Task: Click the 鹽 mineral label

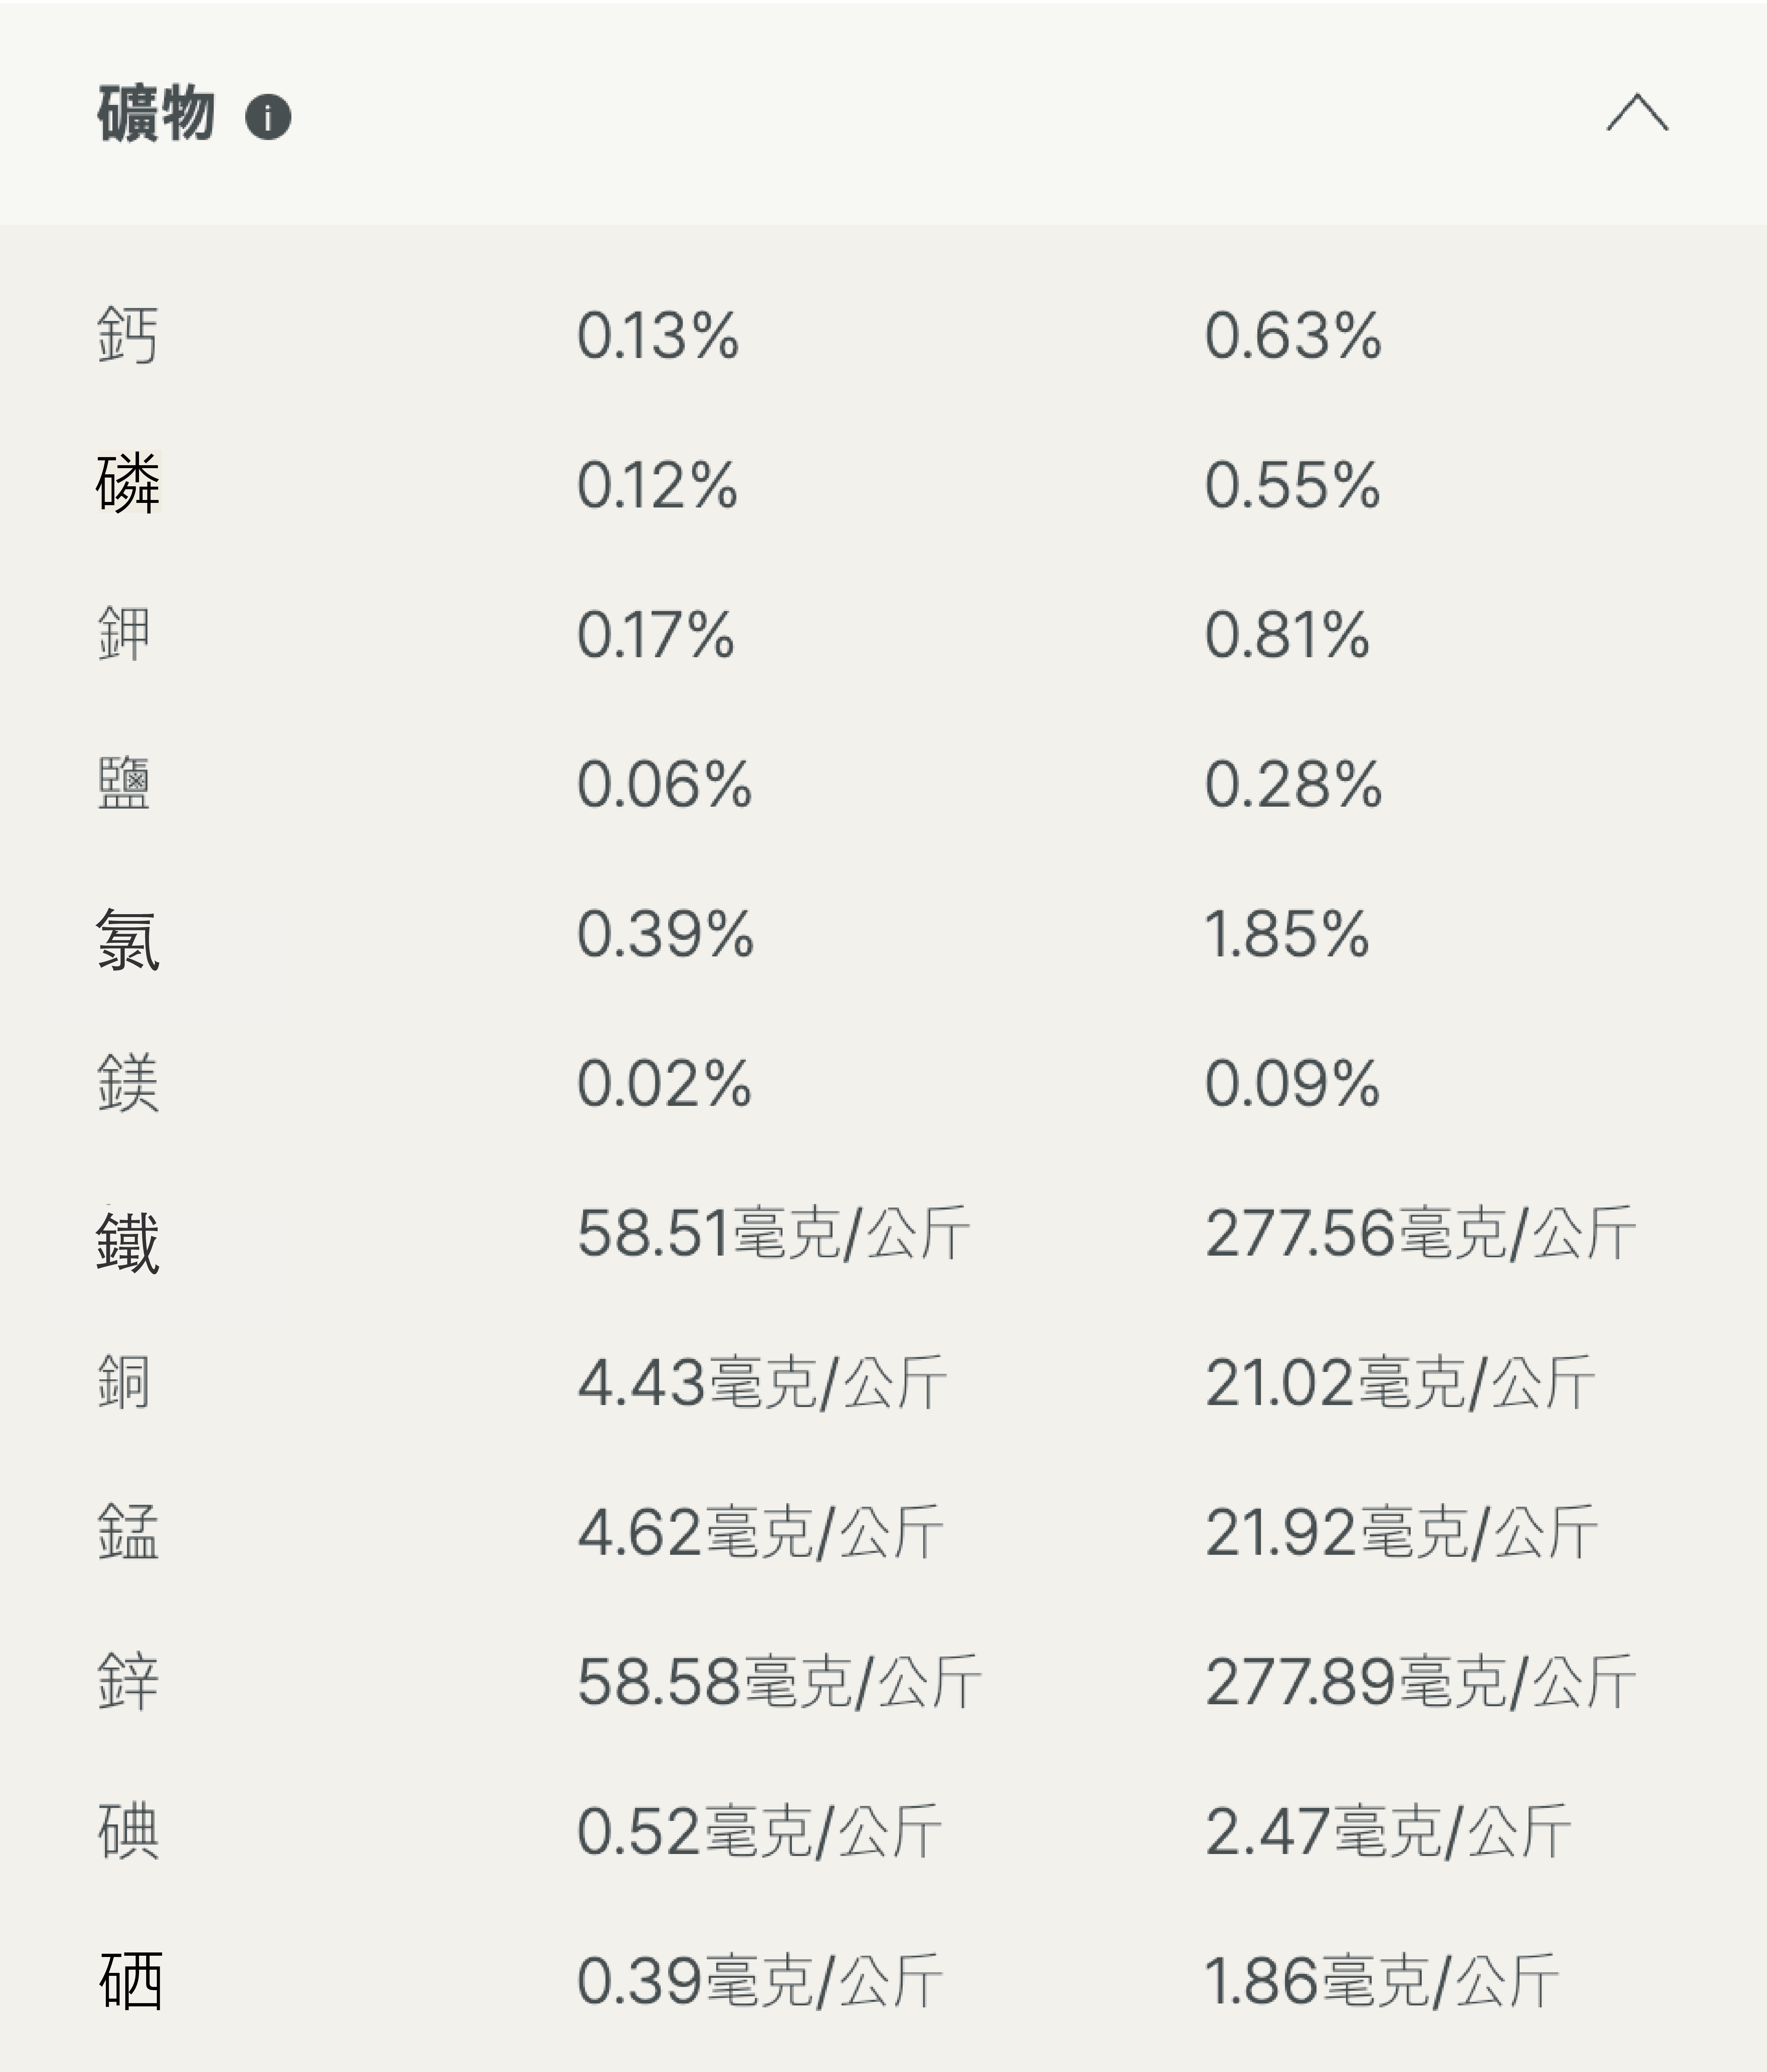Action: [124, 784]
